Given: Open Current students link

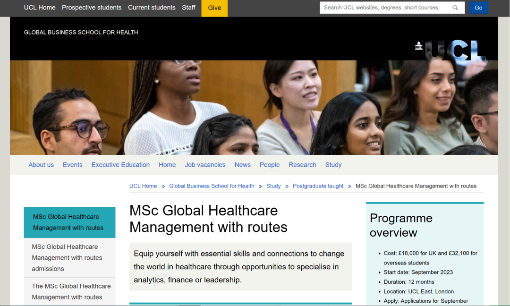Looking at the screenshot, I should coord(152,8).
